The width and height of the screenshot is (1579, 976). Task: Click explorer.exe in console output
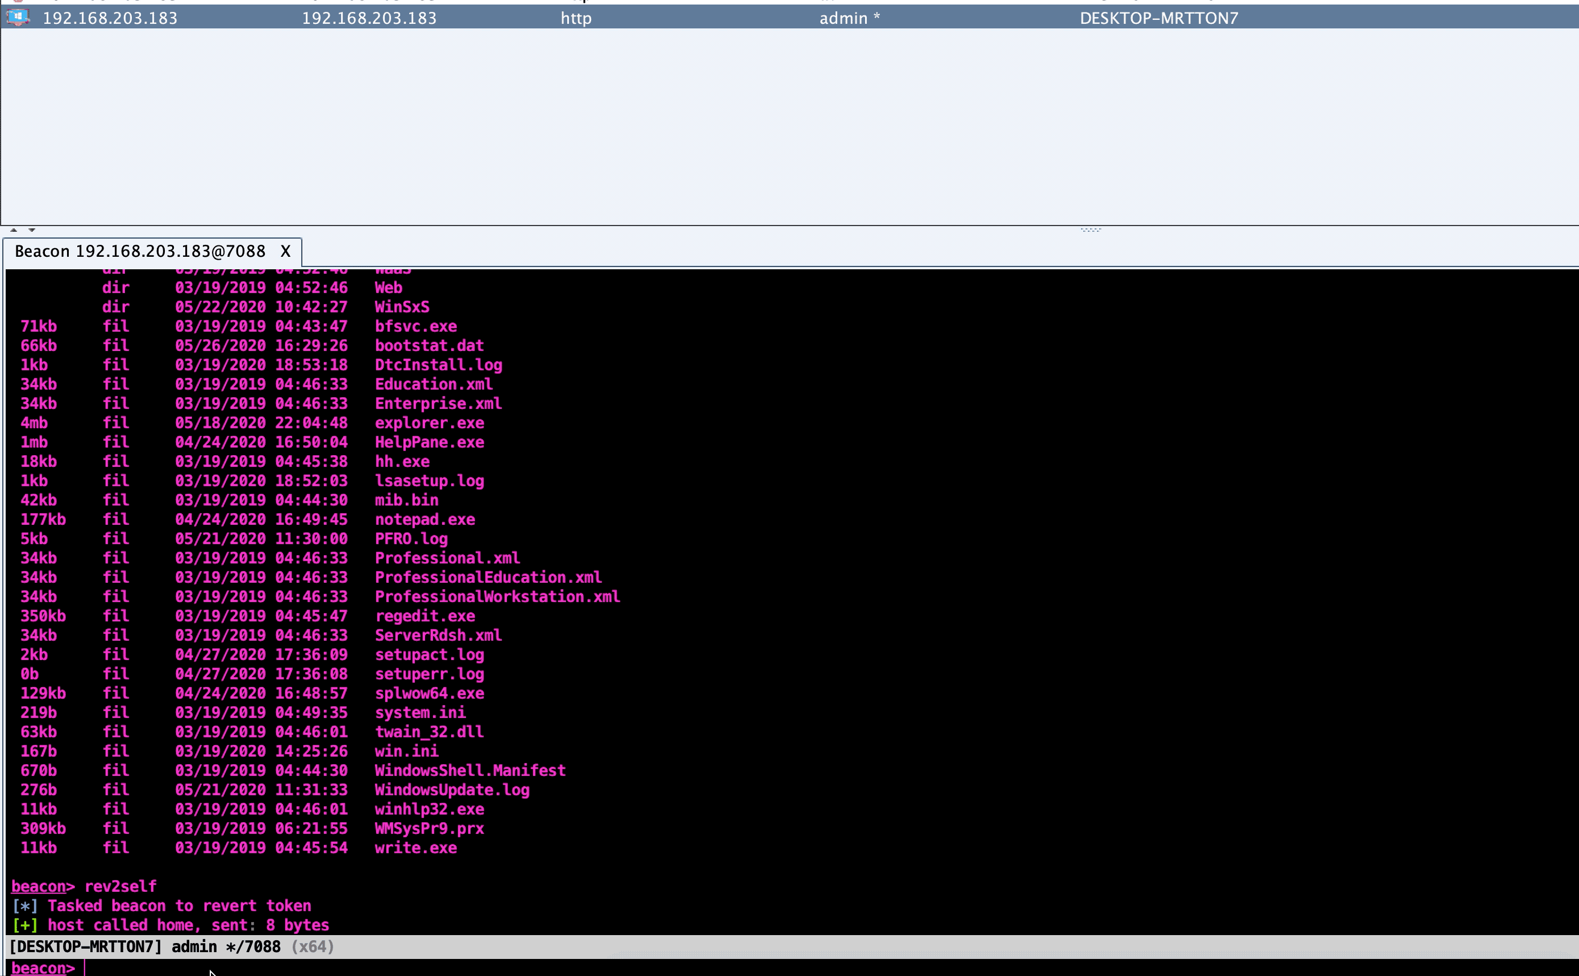[x=430, y=423]
